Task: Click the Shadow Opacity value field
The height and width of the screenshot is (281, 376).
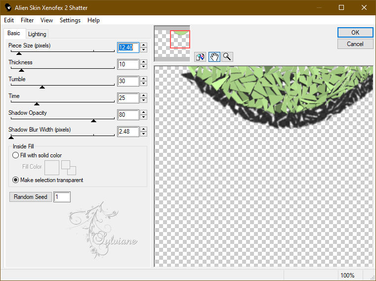Action: pos(128,115)
